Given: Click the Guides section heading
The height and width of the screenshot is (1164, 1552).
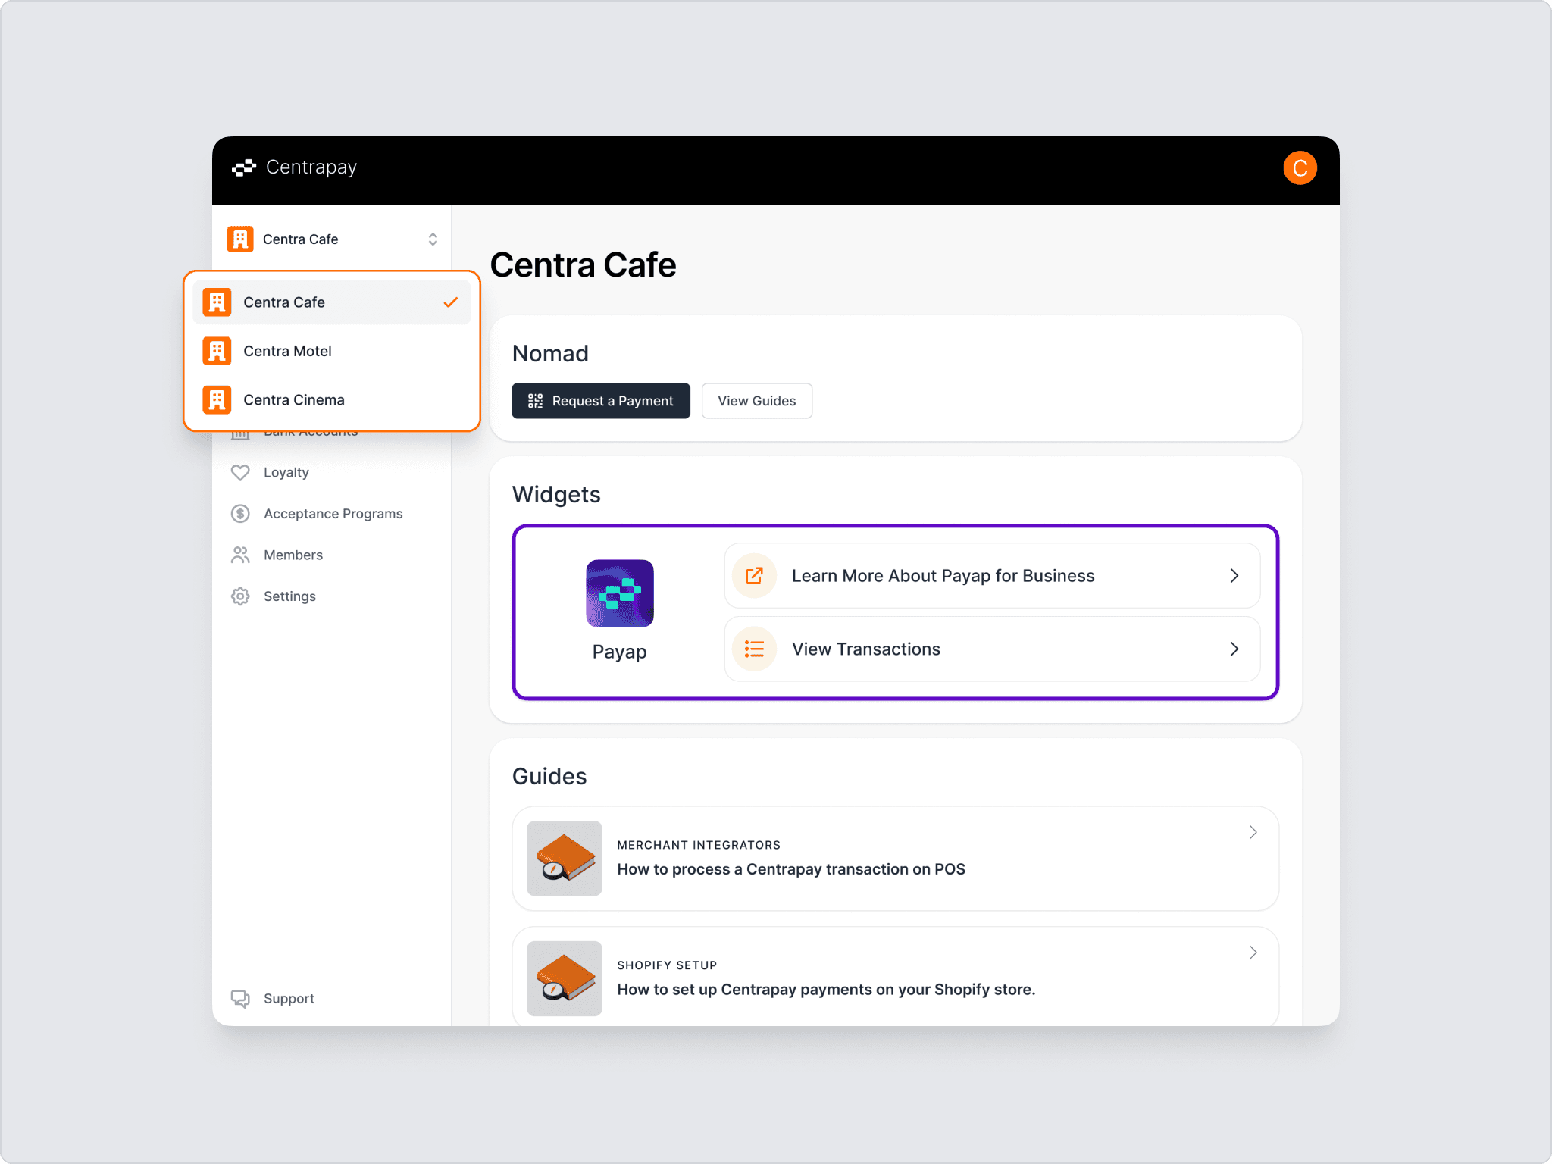Looking at the screenshot, I should 549,777.
